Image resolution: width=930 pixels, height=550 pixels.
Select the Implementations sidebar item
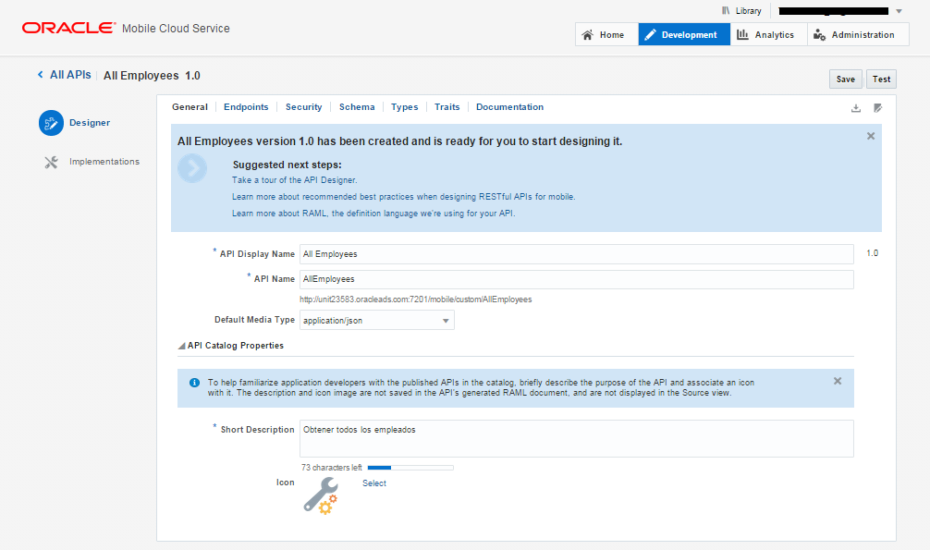point(104,162)
